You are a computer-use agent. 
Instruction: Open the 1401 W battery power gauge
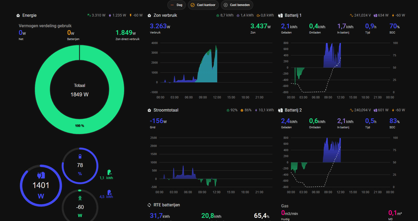pos(41,186)
